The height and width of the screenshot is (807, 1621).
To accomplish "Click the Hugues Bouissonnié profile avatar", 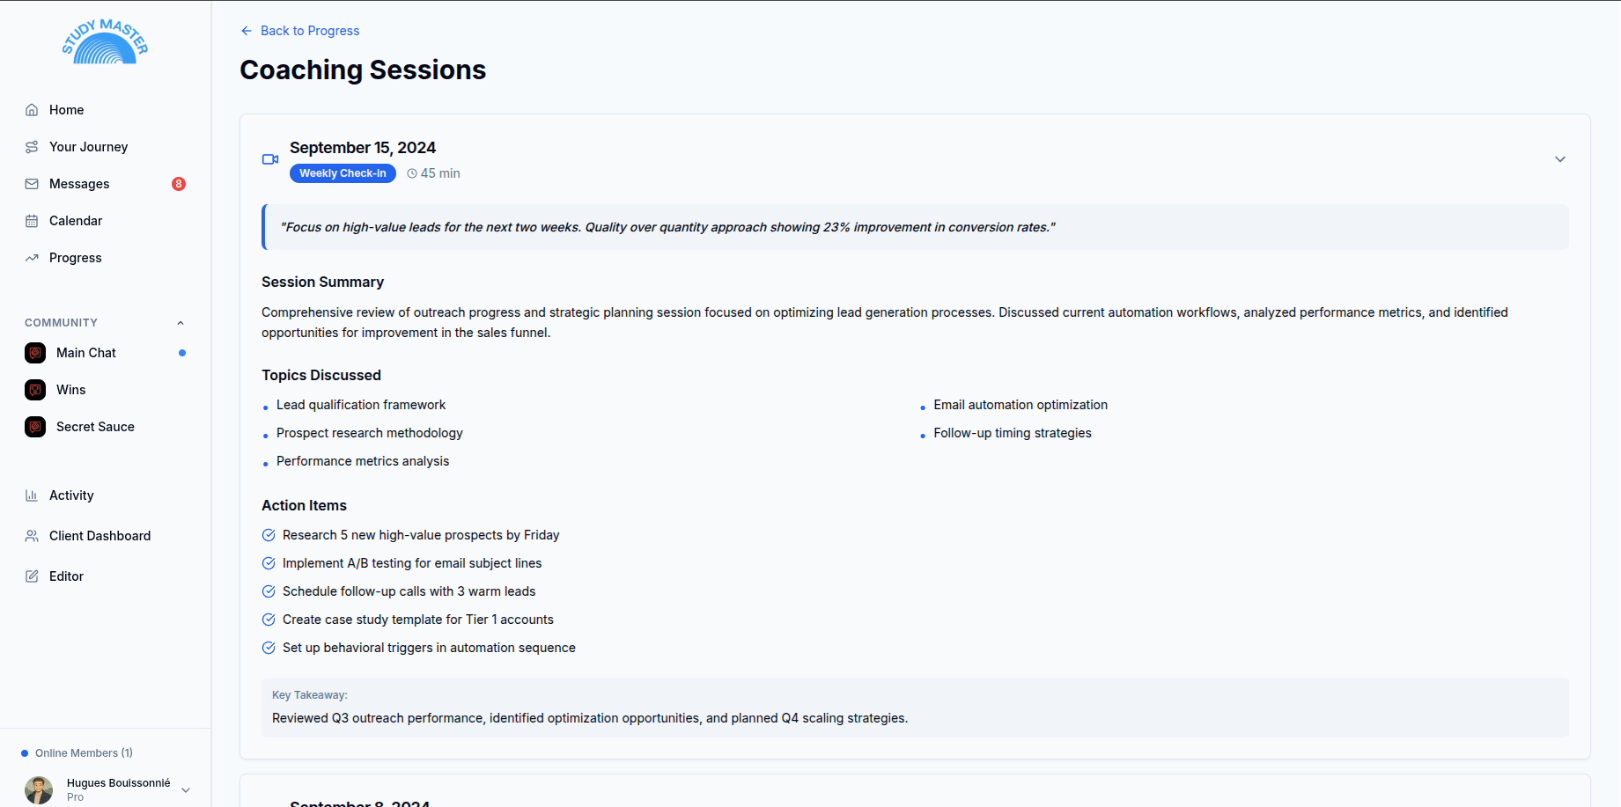I will point(39,789).
